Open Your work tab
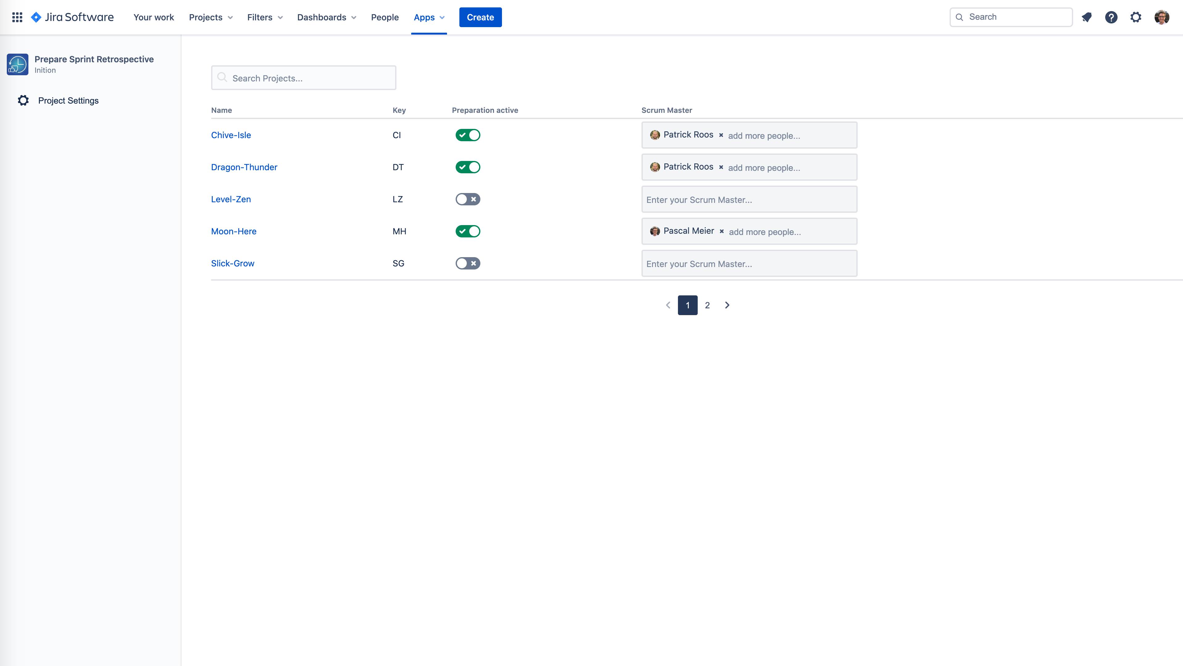Screen dimensions: 1183x666 coord(153,17)
